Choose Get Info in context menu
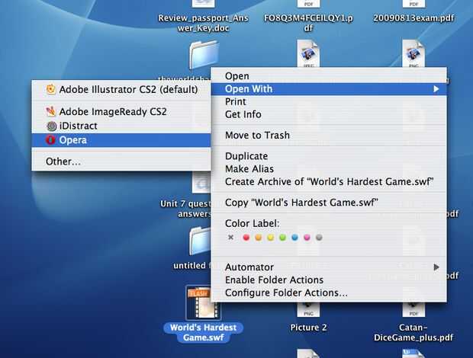The image size is (473, 358). (329, 114)
